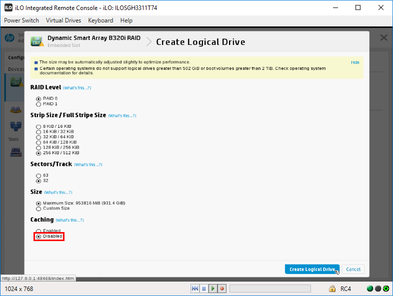Click the 1024 x 768 resolution label

[x=19, y=289]
